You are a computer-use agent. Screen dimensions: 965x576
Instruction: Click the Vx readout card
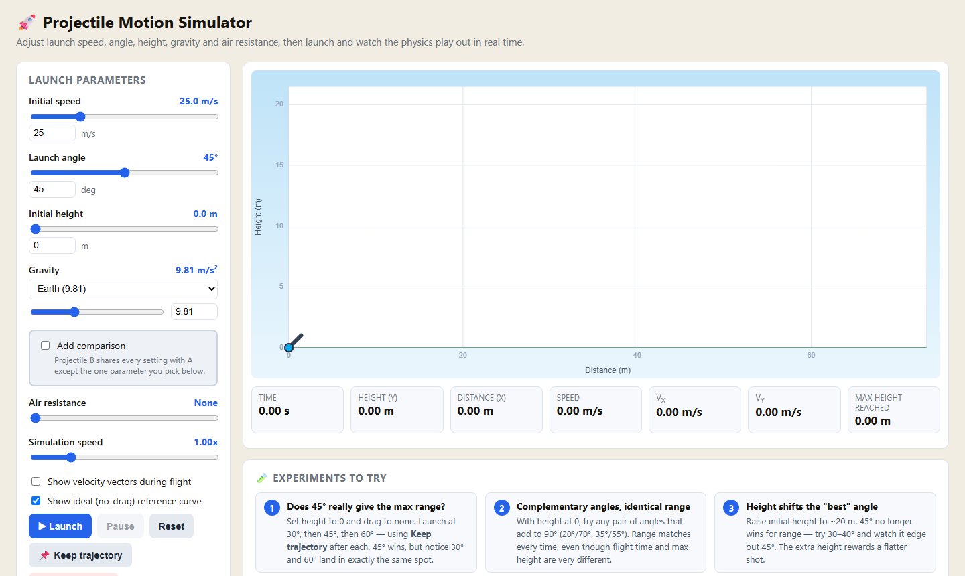[x=695, y=410]
